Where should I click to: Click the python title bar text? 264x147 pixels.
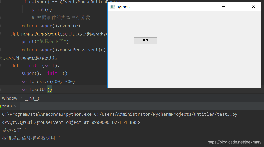tap(123, 7)
